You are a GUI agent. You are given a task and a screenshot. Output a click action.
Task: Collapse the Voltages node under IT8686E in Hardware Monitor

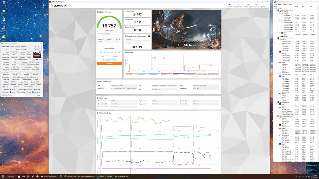(280, 14)
